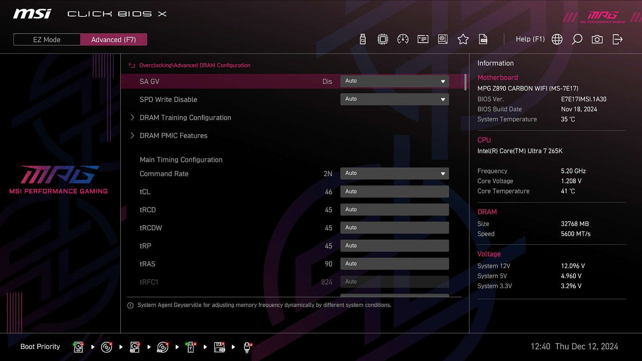Select the USB hard disk boot icon
The height and width of the screenshot is (361, 642).
(135, 347)
